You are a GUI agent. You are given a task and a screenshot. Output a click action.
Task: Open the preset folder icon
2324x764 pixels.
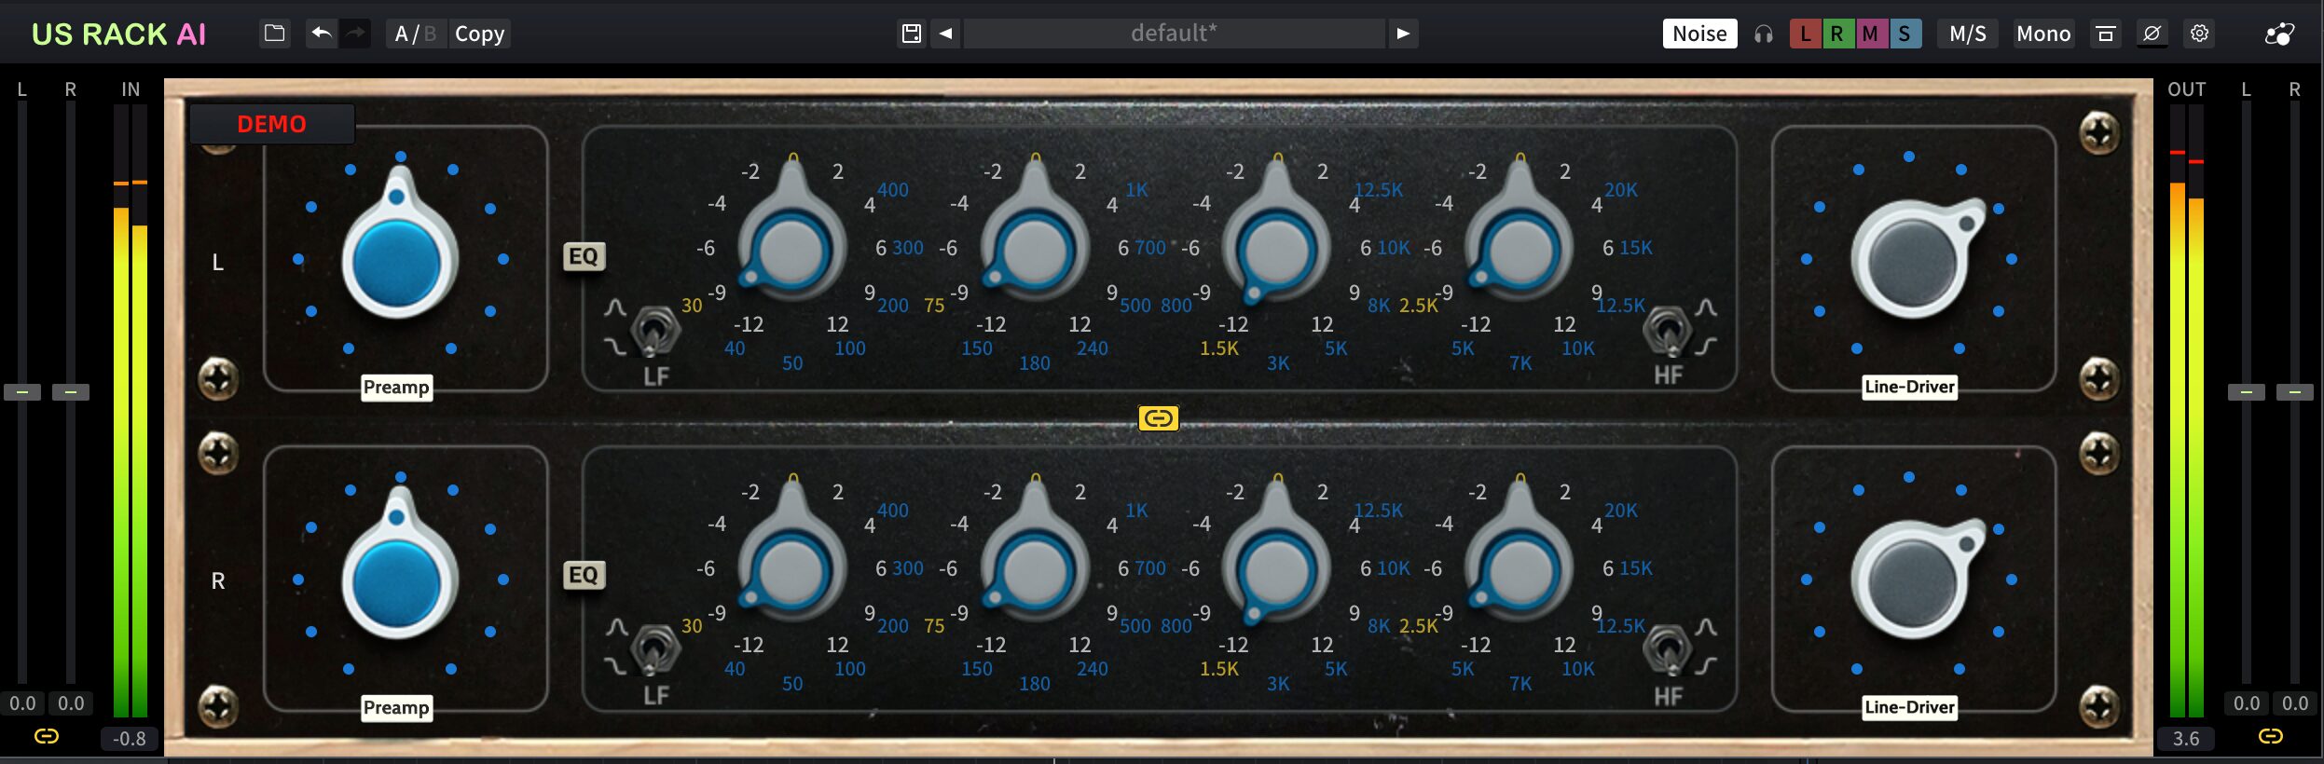274,34
